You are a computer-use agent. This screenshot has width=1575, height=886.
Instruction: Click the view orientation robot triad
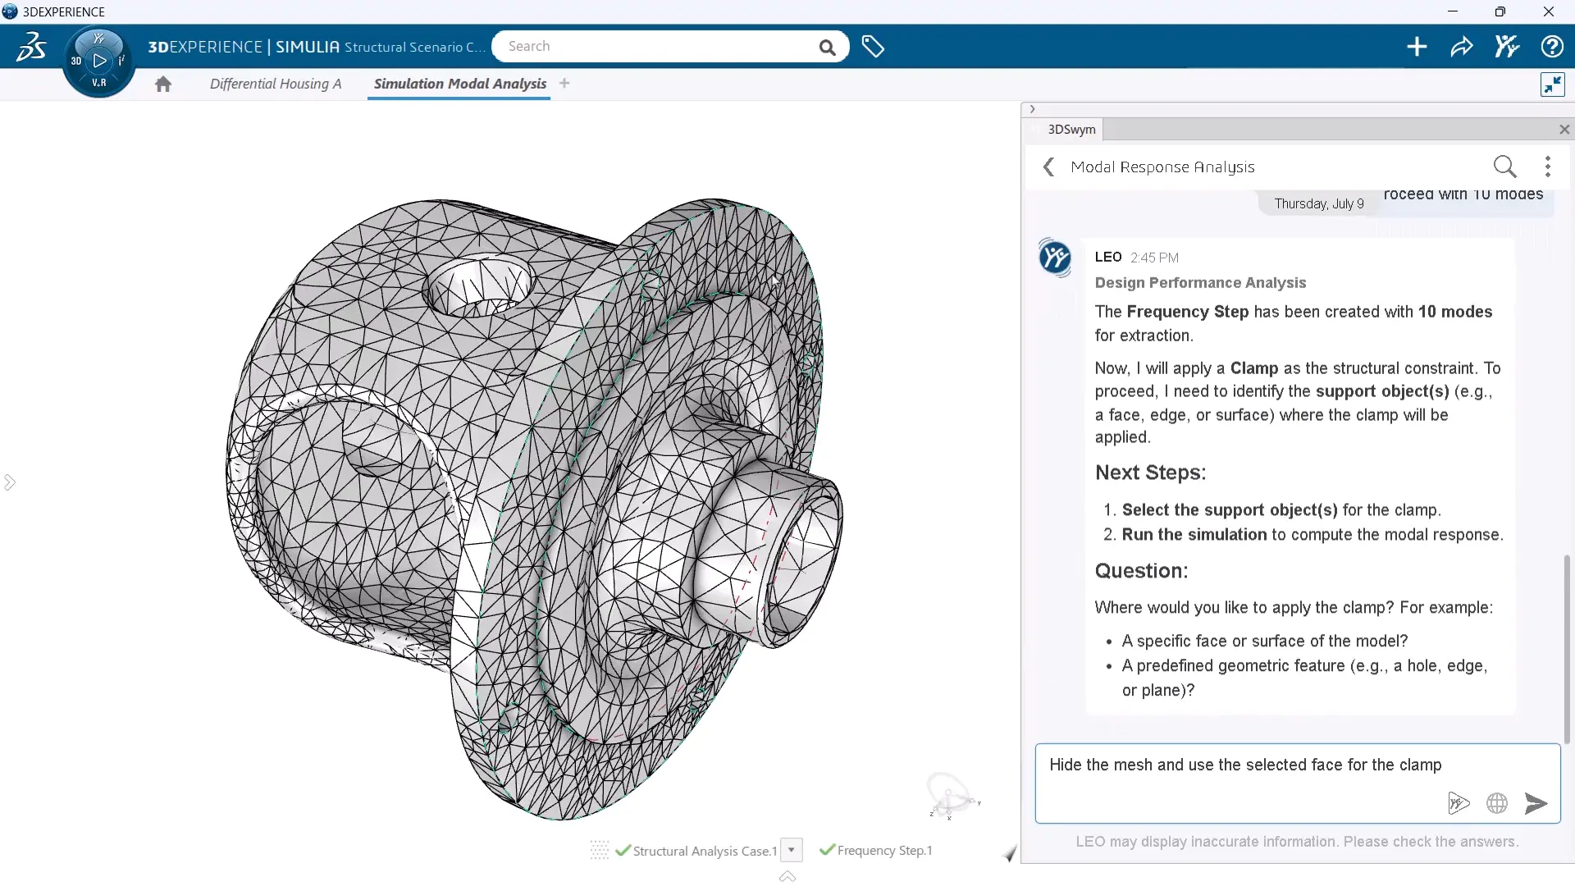pyautogui.click(x=952, y=796)
